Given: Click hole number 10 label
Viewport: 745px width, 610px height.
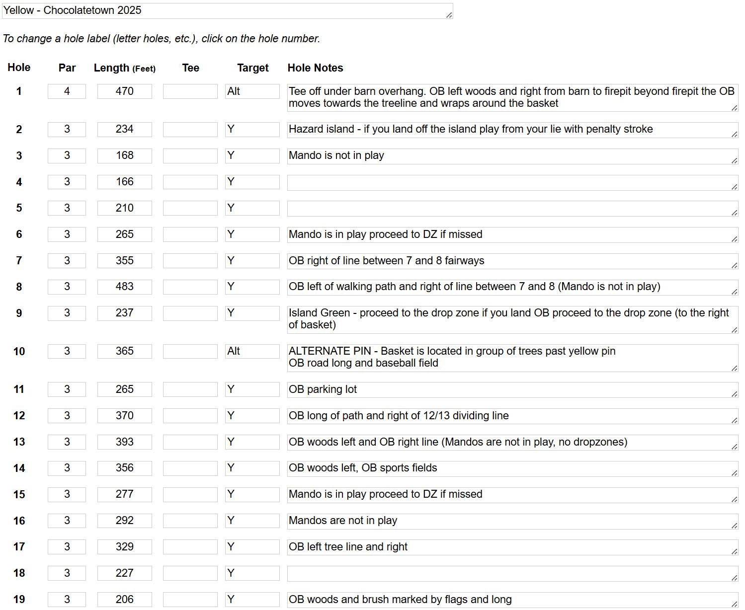Looking at the screenshot, I should pyautogui.click(x=19, y=352).
